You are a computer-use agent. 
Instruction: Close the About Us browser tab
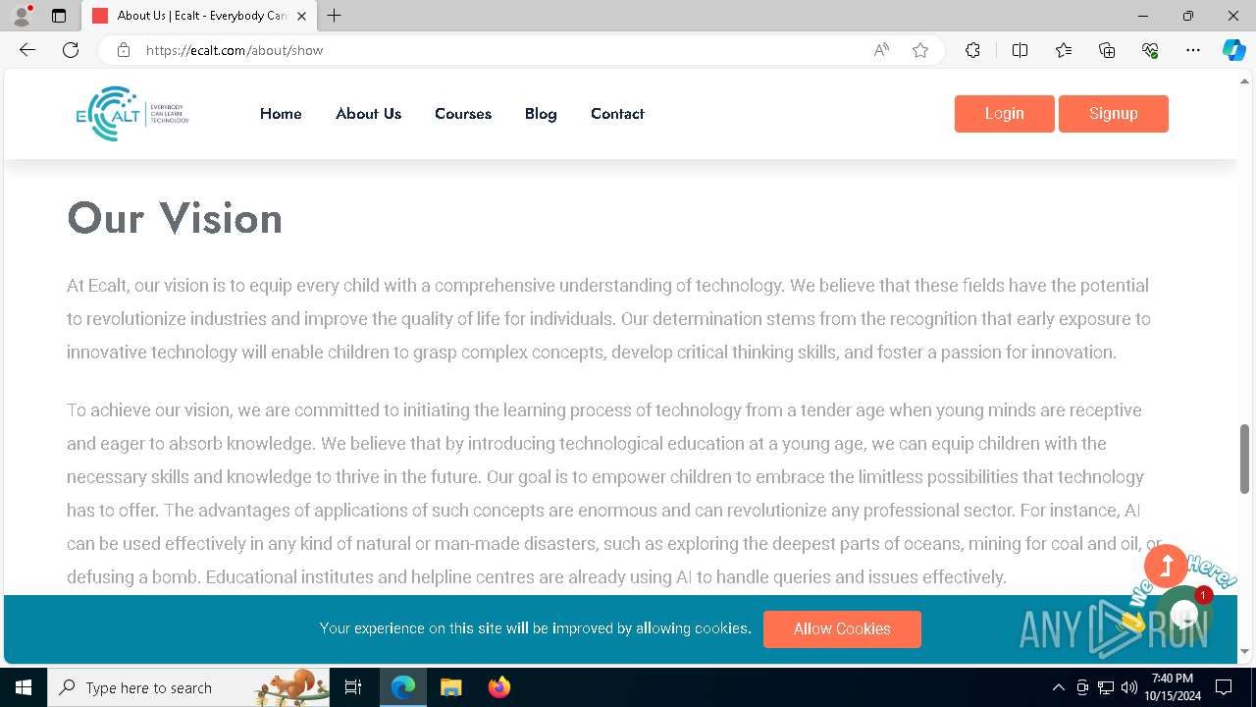pyautogui.click(x=301, y=16)
